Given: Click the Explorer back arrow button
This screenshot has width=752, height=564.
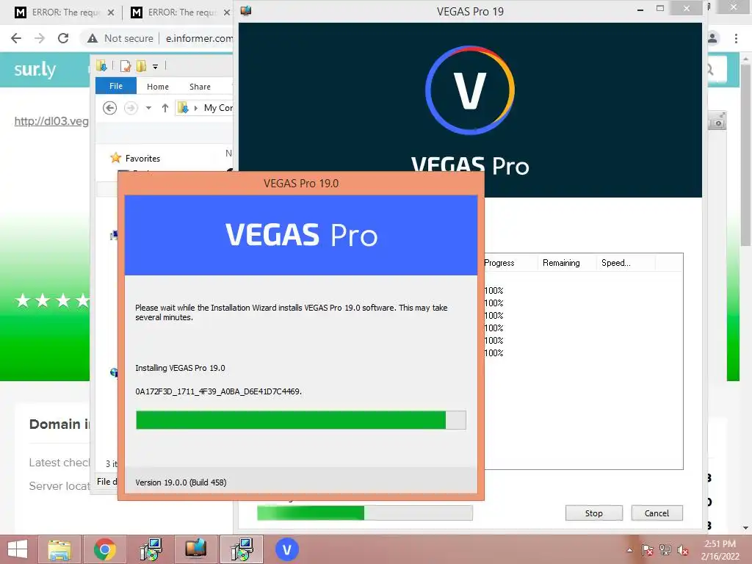Looking at the screenshot, I should 110,108.
